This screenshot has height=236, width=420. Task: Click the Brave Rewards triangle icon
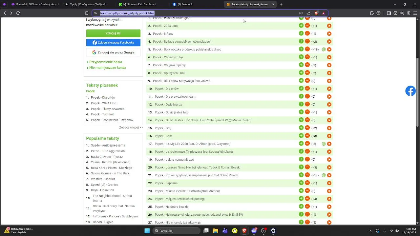324,13
